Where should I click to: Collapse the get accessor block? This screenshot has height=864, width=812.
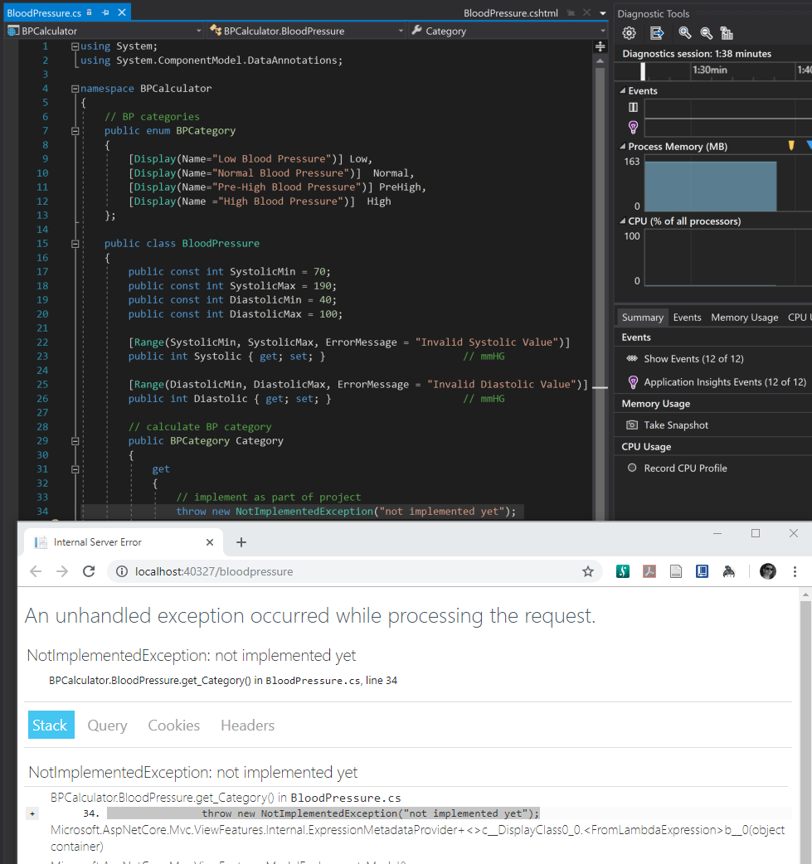[x=75, y=469]
